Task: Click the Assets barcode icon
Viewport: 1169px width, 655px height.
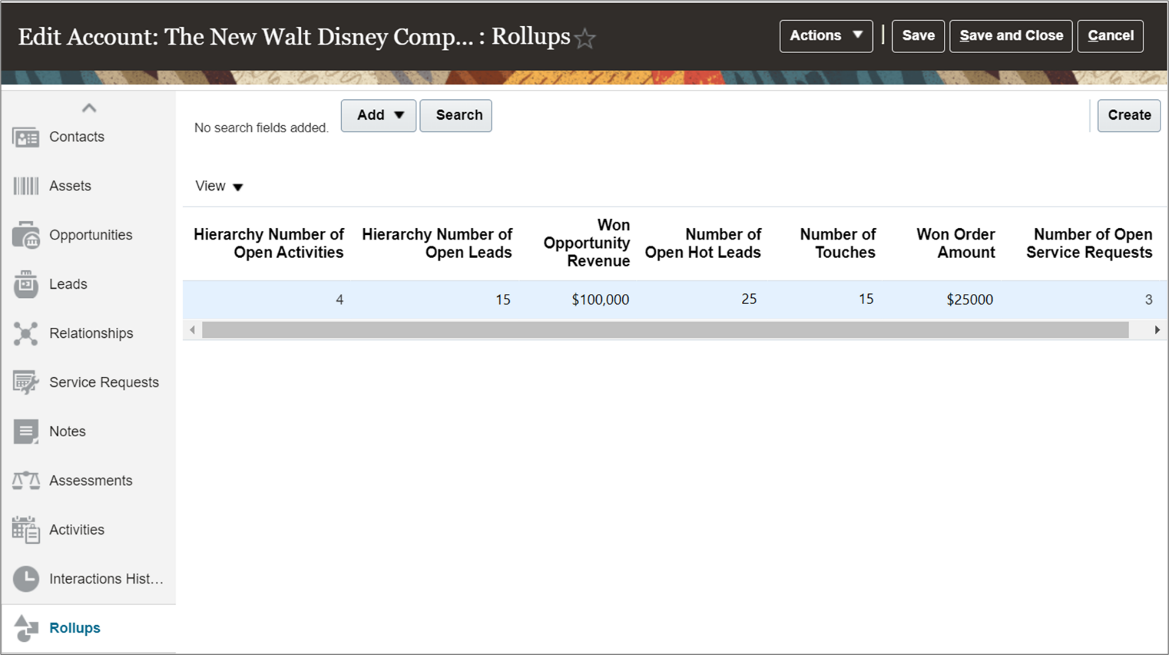Action: point(25,186)
